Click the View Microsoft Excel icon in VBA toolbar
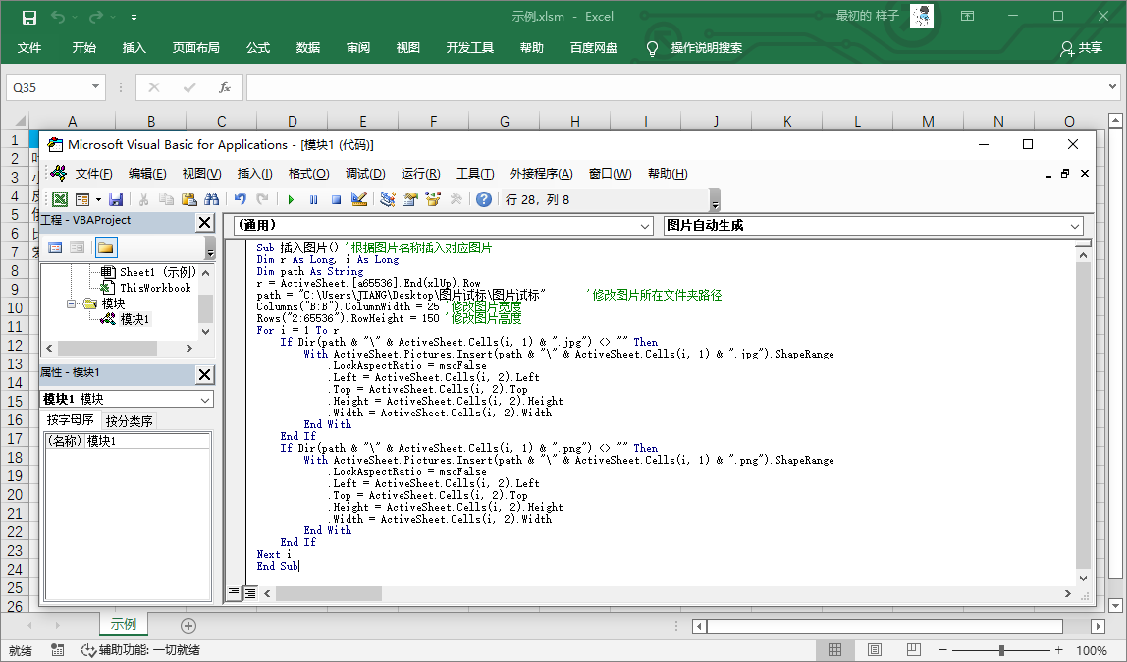The height and width of the screenshot is (662, 1127). (x=61, y=199)
